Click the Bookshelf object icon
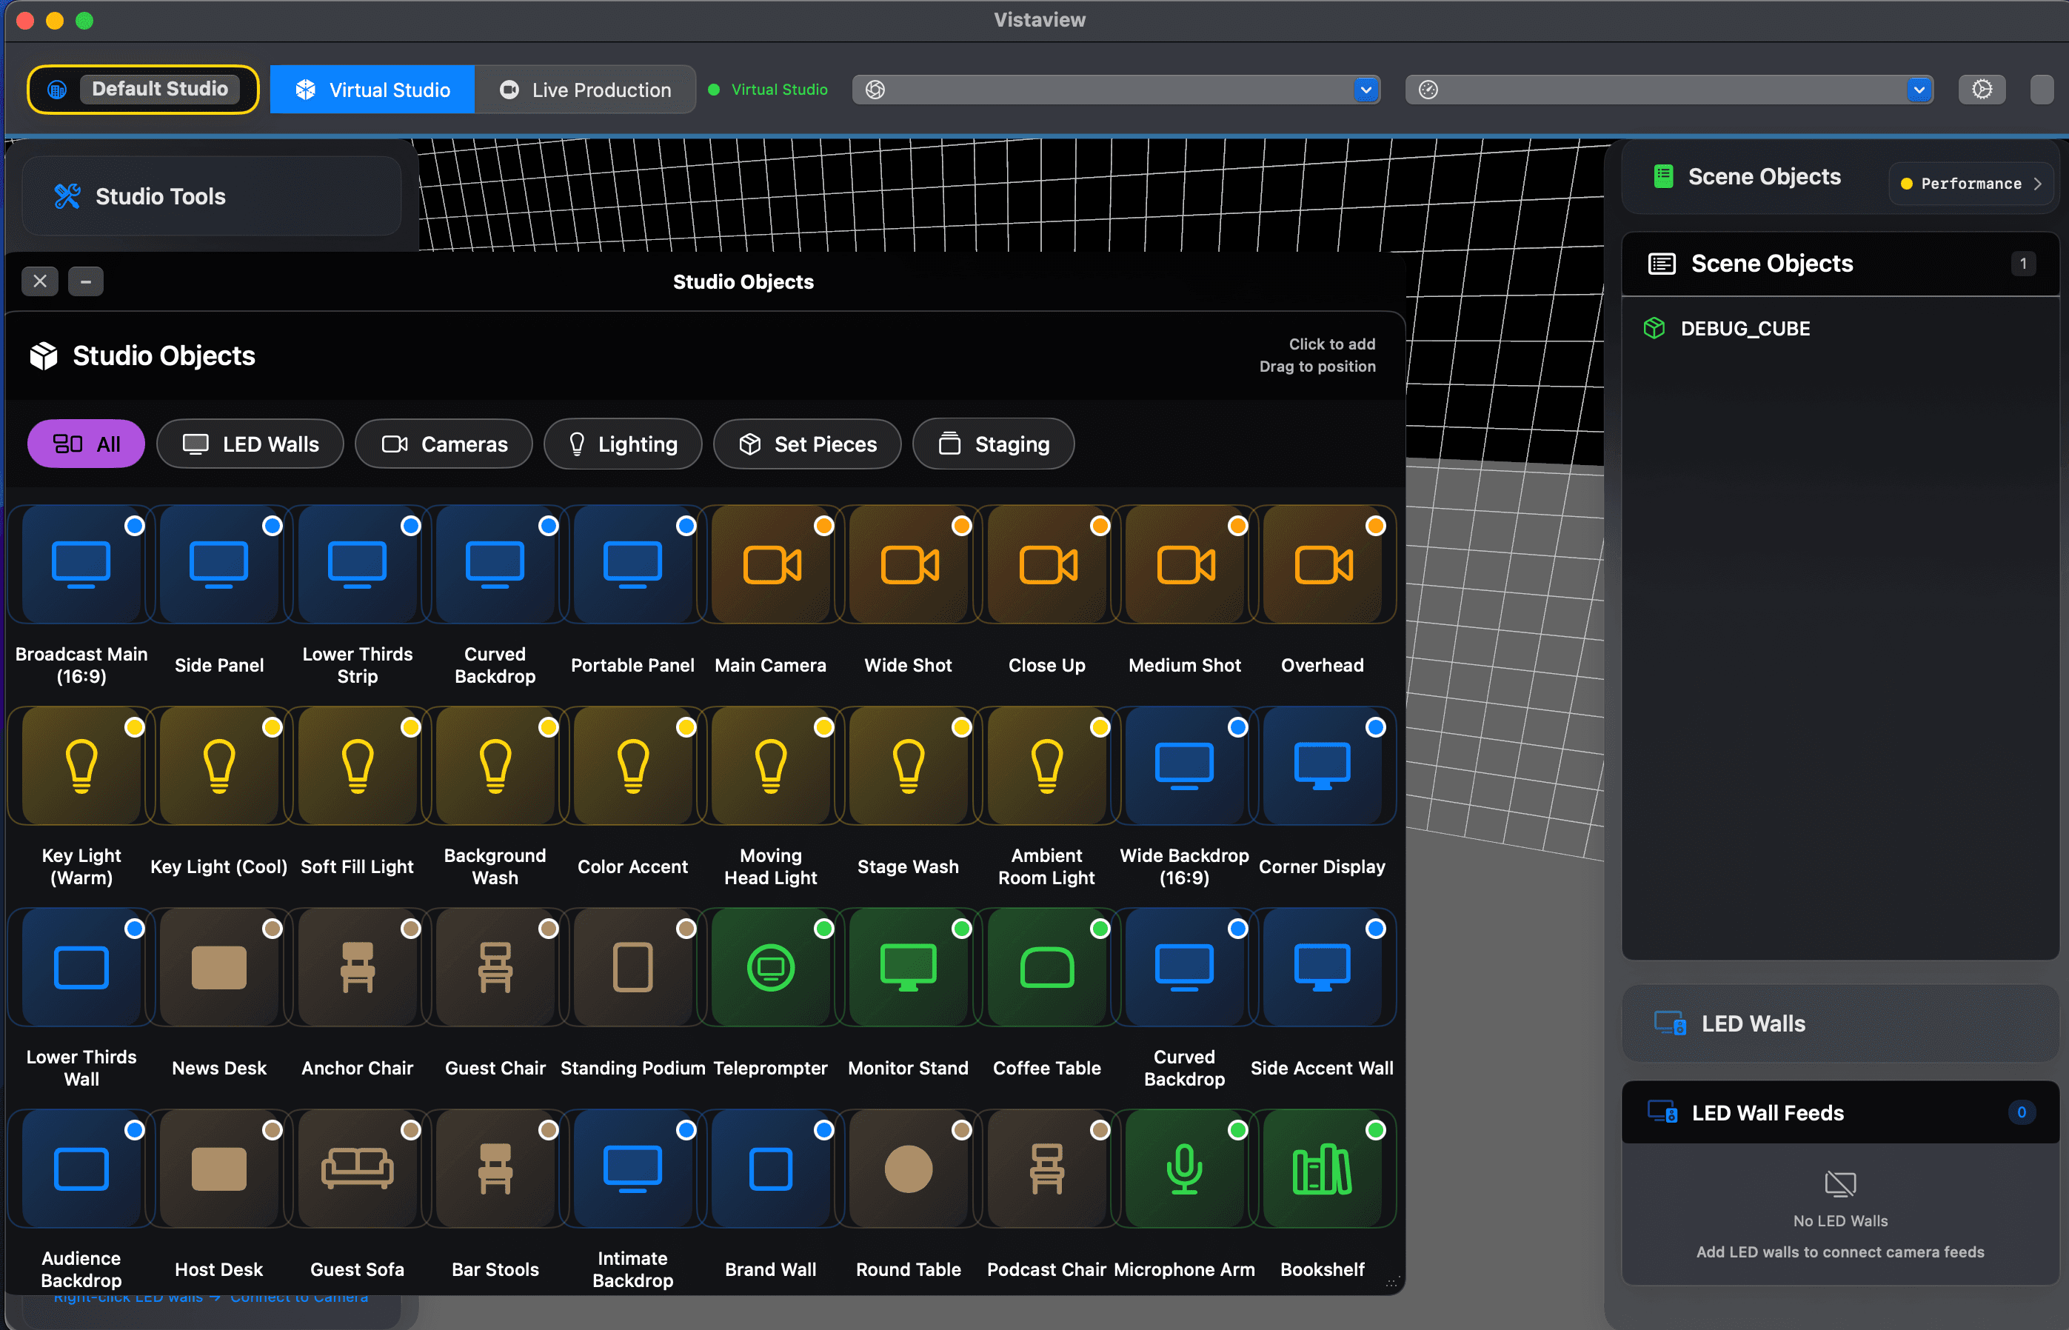This screenshot has height=1330, width=2069. 1321,1169
